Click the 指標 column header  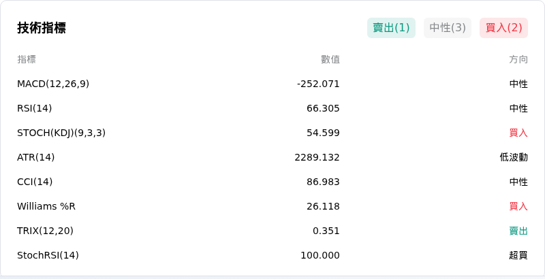(x=27, y=59)
